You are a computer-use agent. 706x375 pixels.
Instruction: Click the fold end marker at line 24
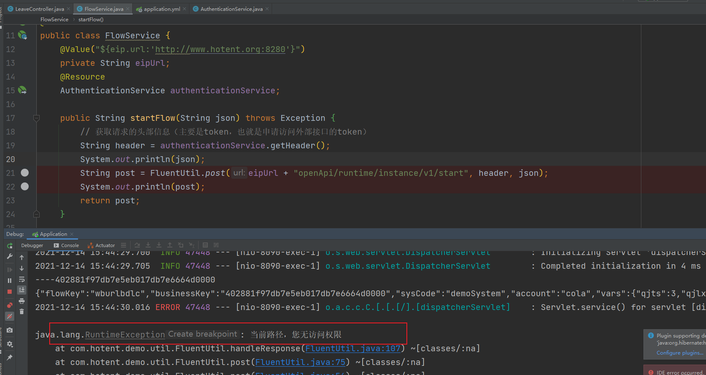coord(37,214)
